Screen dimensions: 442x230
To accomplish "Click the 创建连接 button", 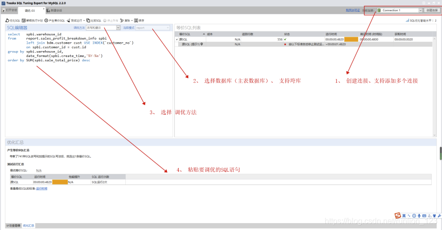I will (x=432, y=10).
